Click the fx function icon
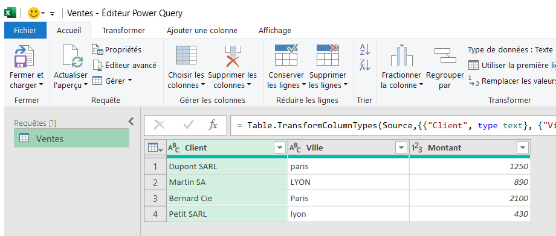 pyautogui.click(x=213, y=125)
